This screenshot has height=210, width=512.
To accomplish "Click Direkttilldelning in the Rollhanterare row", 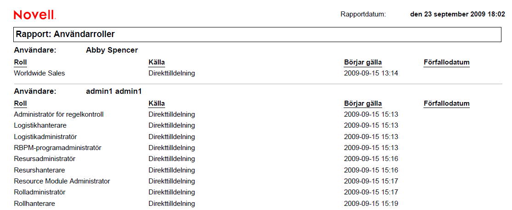I will pyautogui.click(x=172, y=204).
